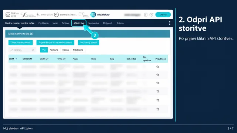
Task: Click Dodaj merilno mesto button
Action: click(21, 42)
